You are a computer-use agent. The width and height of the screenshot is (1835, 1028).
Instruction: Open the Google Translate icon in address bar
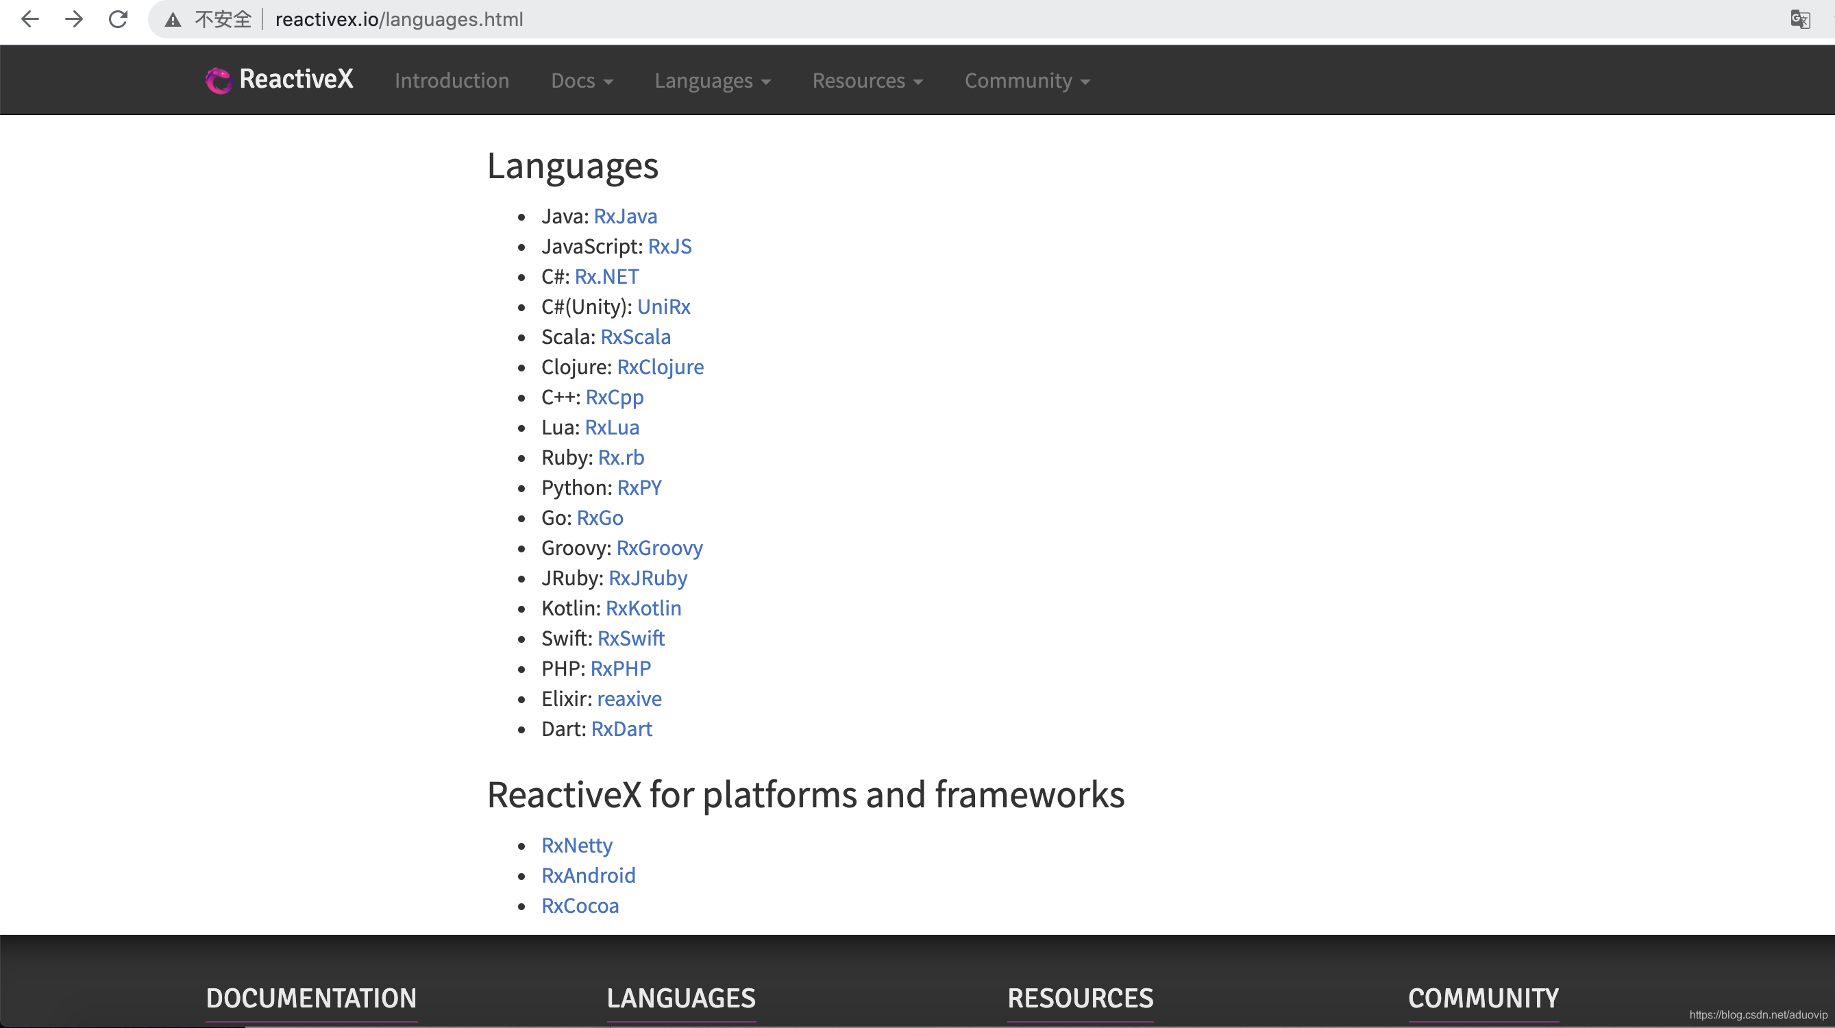(x=1800, y=19)
